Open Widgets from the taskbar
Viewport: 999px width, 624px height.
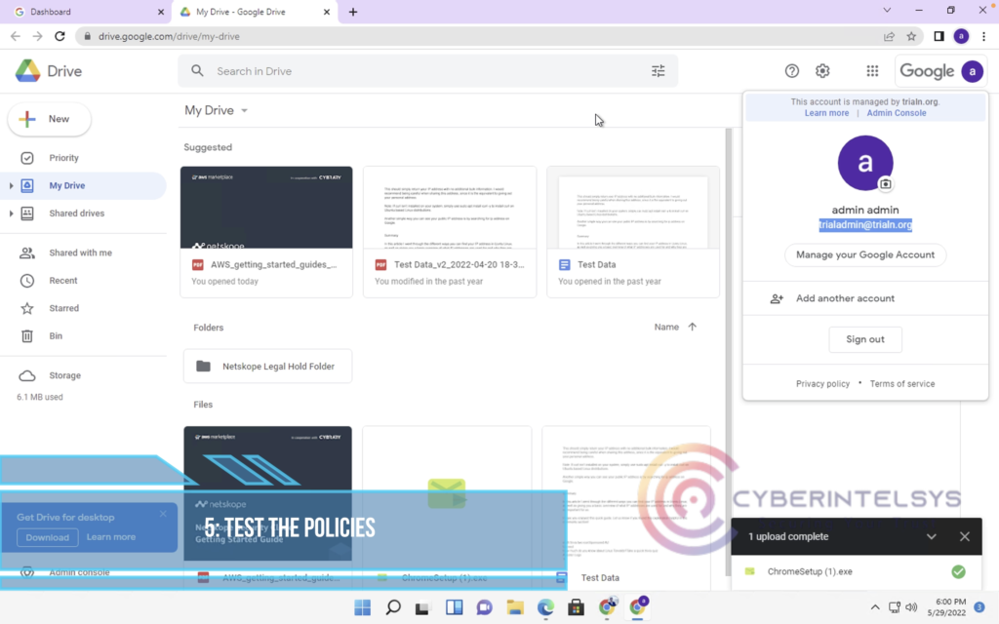455,607
